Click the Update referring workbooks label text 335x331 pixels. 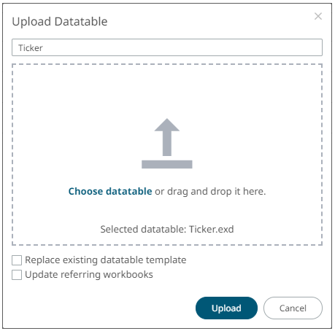[x=89, y=275]
